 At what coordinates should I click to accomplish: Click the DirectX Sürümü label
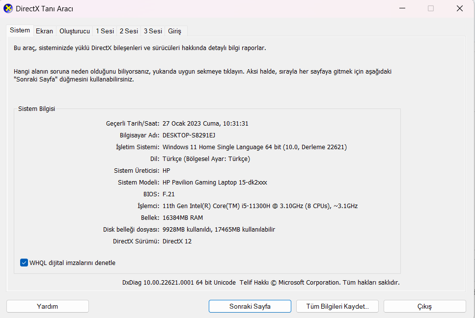[136, 241]
